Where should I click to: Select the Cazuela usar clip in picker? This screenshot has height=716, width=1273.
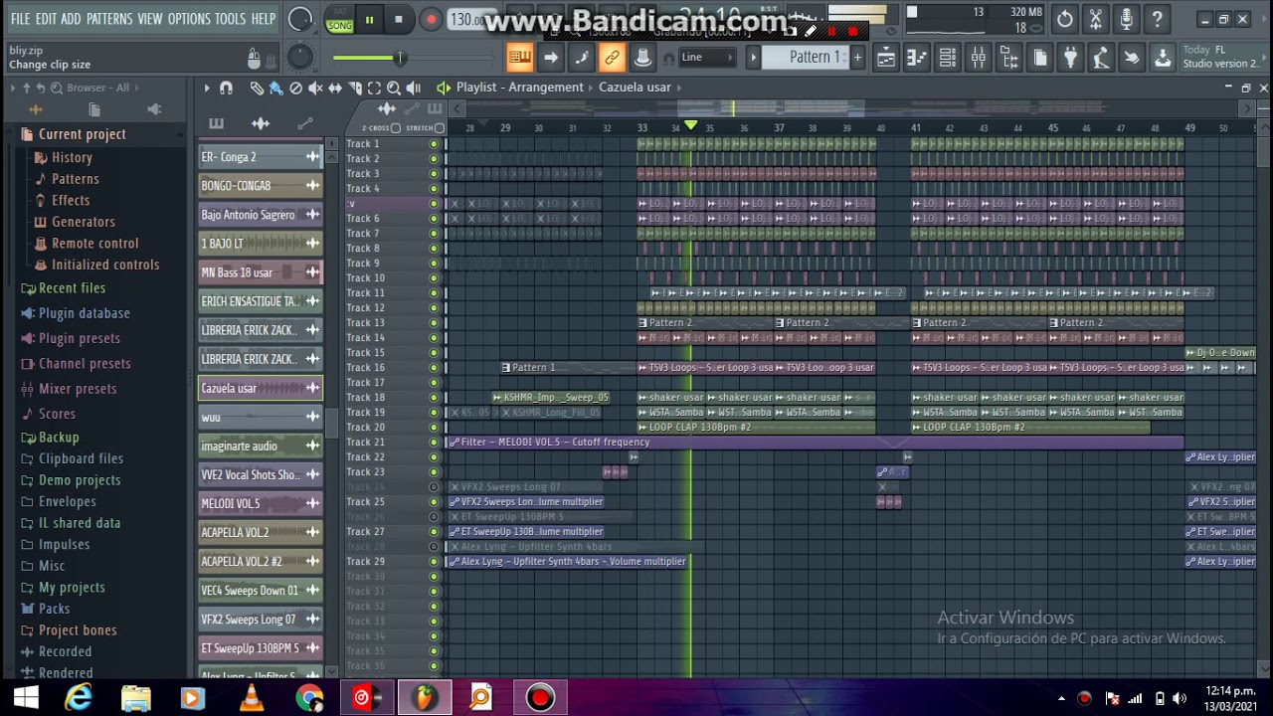(x=261, y=388)
